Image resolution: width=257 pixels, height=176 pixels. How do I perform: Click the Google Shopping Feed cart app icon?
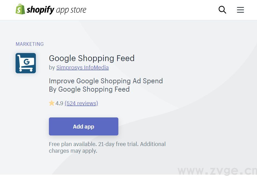[x=26, y=63]
